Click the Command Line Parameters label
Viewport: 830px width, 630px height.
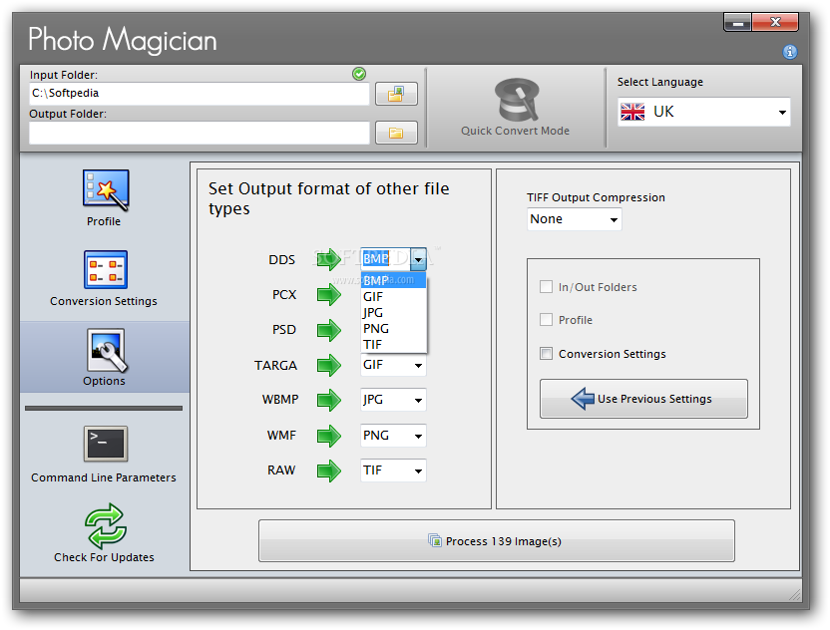click(x=104, y=477)
